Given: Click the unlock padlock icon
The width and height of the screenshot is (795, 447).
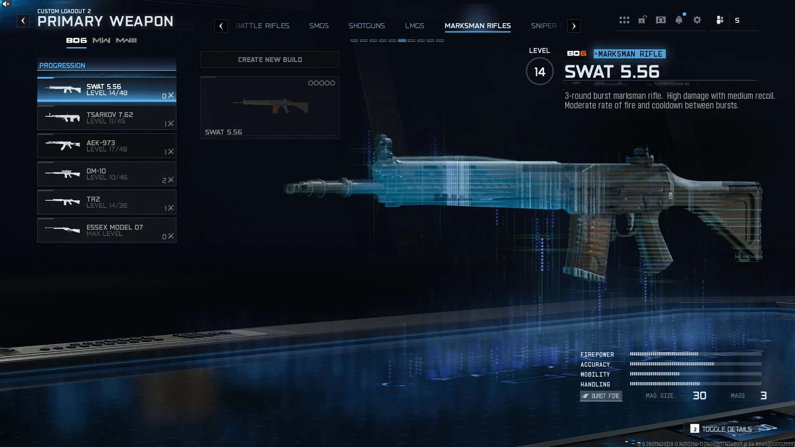Looking at the screenshot, I should [642, 20].
